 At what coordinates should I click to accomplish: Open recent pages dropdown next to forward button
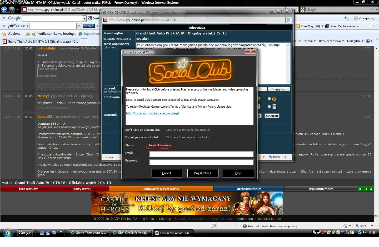(x=17, y=10)
